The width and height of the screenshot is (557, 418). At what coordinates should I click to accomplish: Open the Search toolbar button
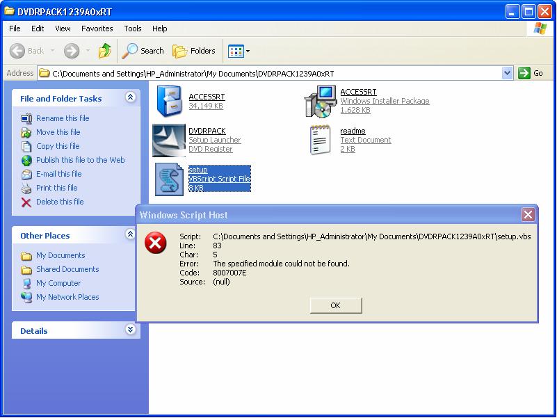click(143, 51)
